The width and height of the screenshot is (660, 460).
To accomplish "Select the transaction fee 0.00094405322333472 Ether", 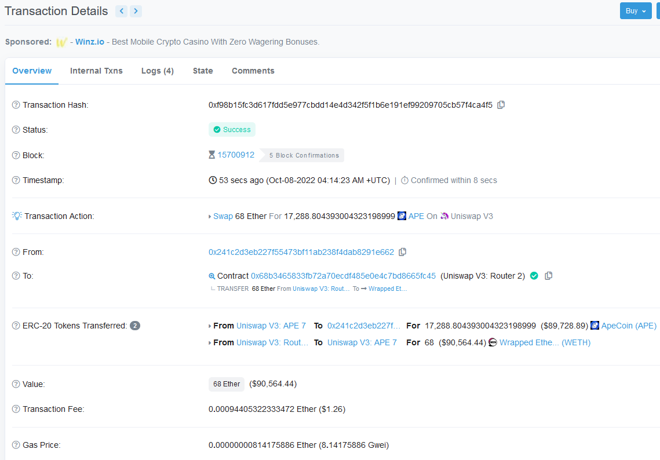I will tap(262, 409).
